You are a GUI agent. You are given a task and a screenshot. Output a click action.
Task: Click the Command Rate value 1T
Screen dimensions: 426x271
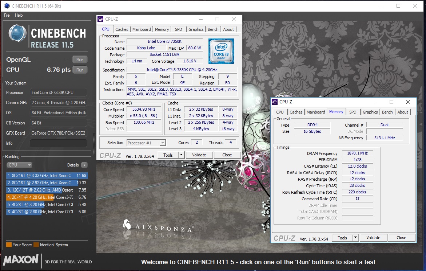(357, 199)
